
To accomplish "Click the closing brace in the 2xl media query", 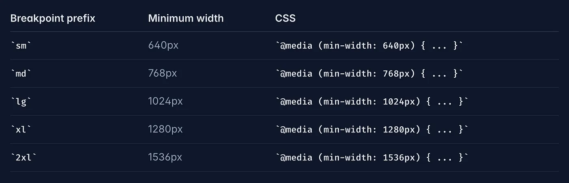I will pos(461,157).
